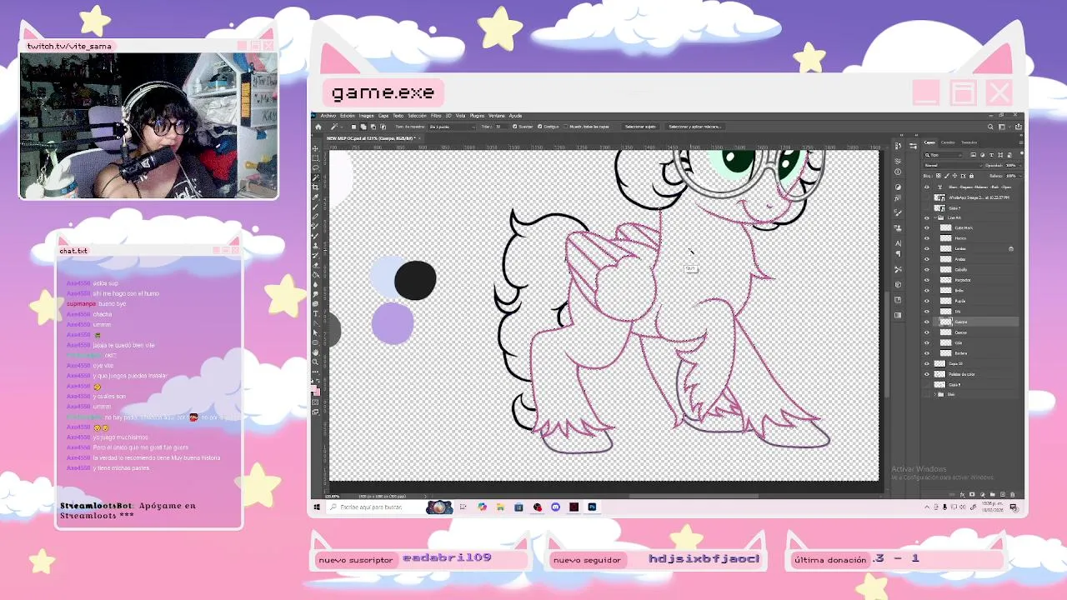The width and height of the screenshot is (1067, 600).
Task: Select the Cuerpo layer thumbnail
Action: coord(945,322)
